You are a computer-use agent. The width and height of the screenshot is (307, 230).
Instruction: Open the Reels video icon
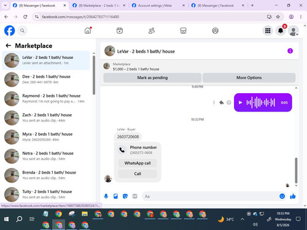click(120, 31)
